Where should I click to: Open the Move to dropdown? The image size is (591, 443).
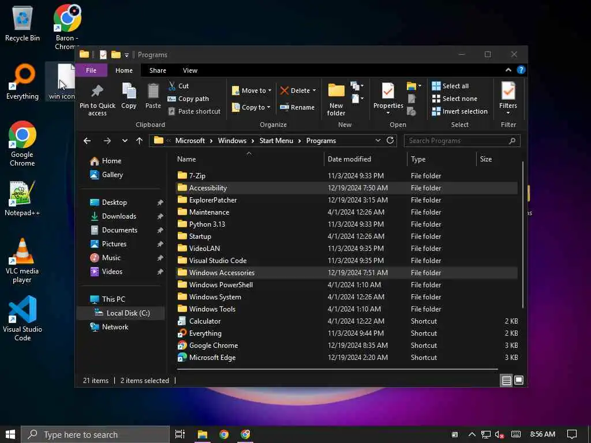click(252, 91)
